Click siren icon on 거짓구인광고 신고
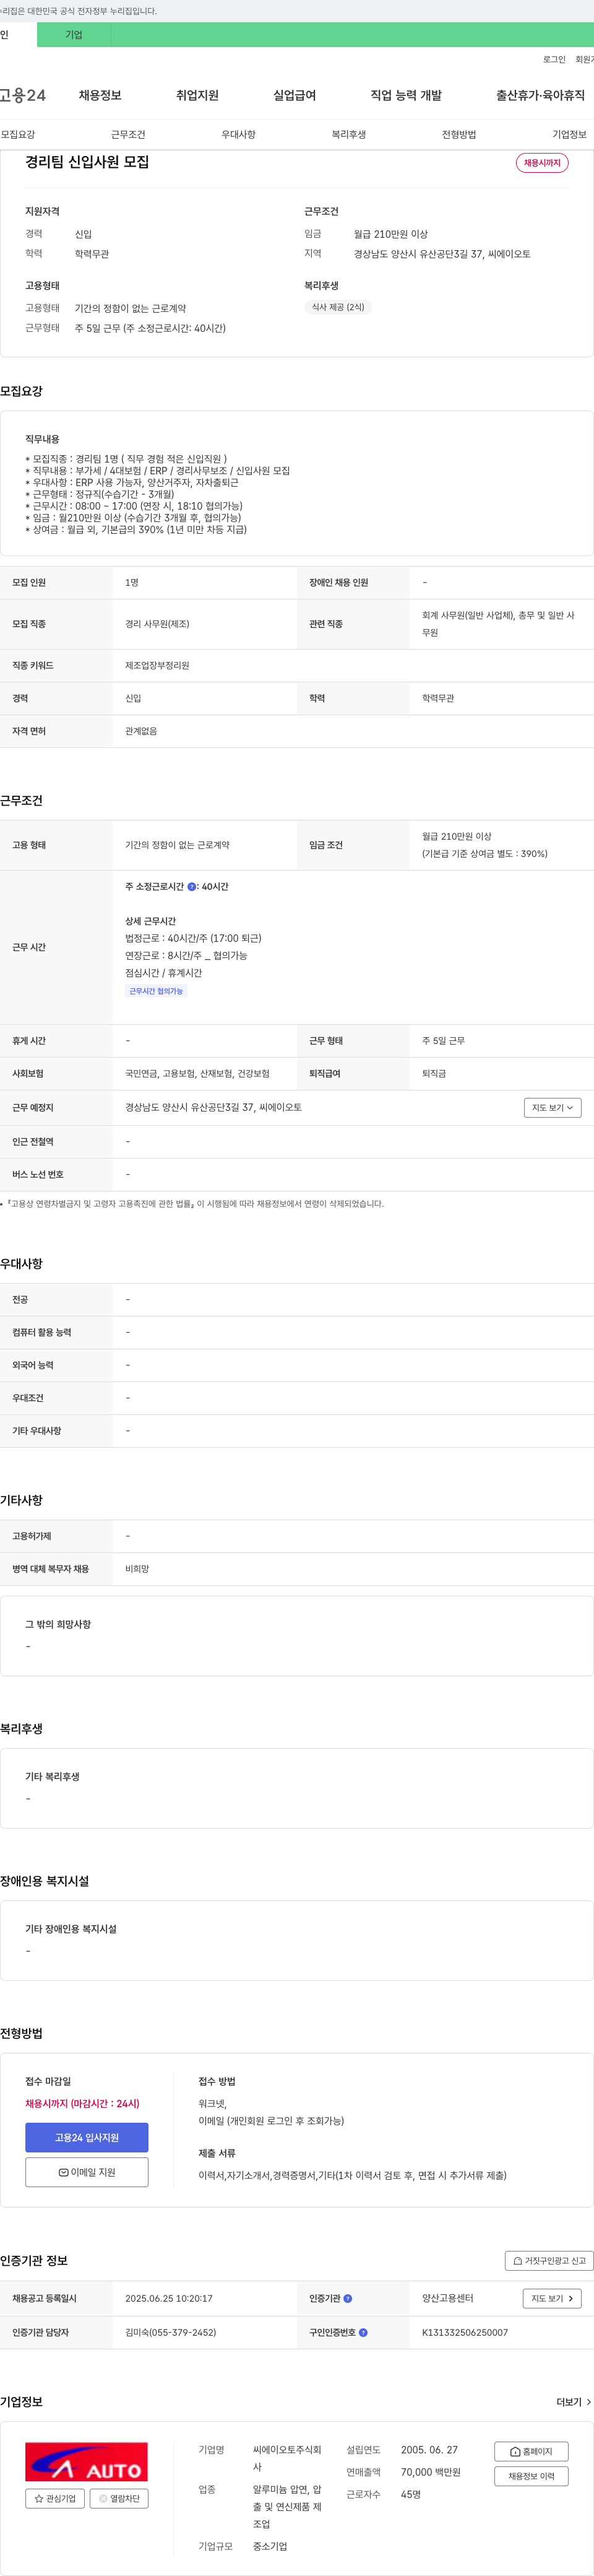 517,2261
